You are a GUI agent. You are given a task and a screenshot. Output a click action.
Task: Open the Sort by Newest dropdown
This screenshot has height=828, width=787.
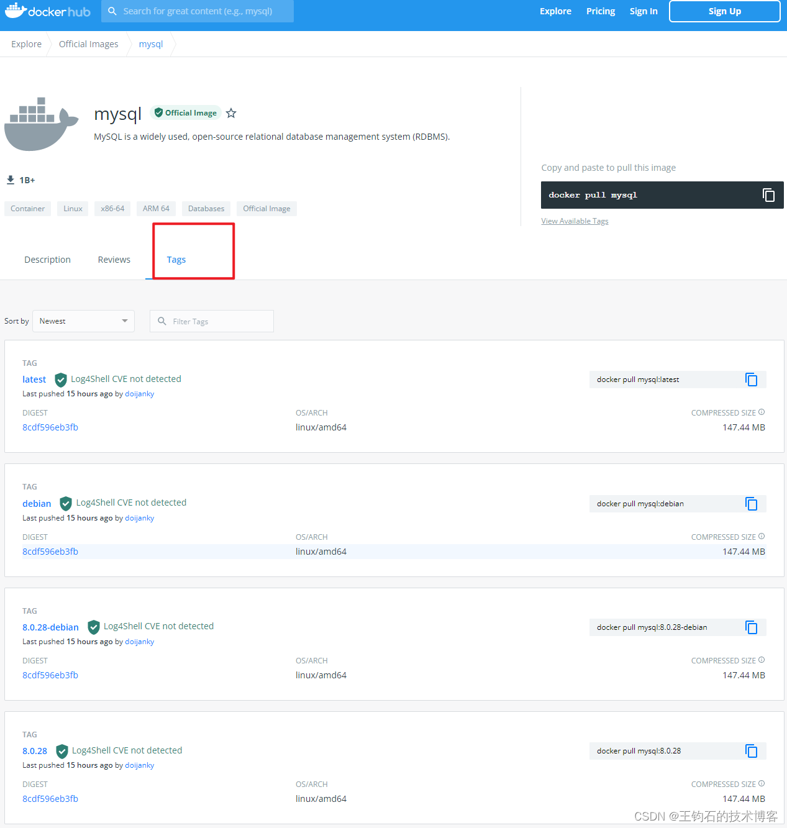tap(83, 321)
